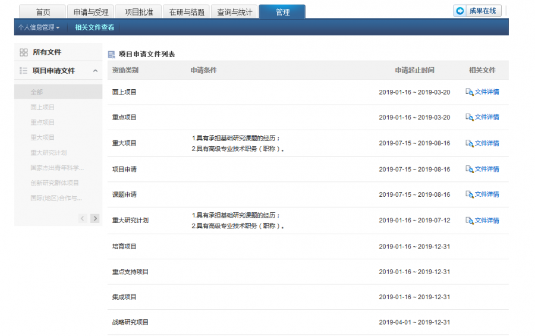This screenshot has height=336, width=535.
Task: Click the 项目申请文件 list icon
Action: [x=24, y=71]
